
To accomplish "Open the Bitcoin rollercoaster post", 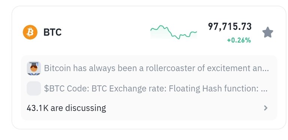I will pos(156,68).
